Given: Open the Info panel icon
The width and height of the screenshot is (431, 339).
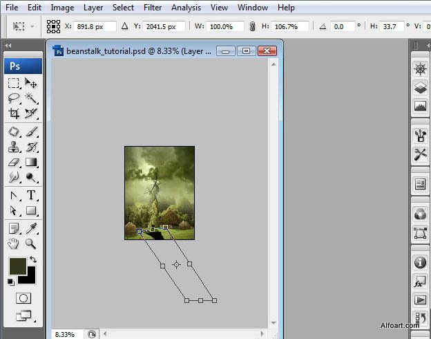Looking at the screenshot, I should [419, 263].
